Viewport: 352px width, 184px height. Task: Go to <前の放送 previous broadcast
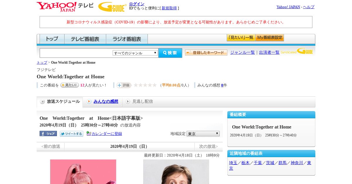pos(51,146)
